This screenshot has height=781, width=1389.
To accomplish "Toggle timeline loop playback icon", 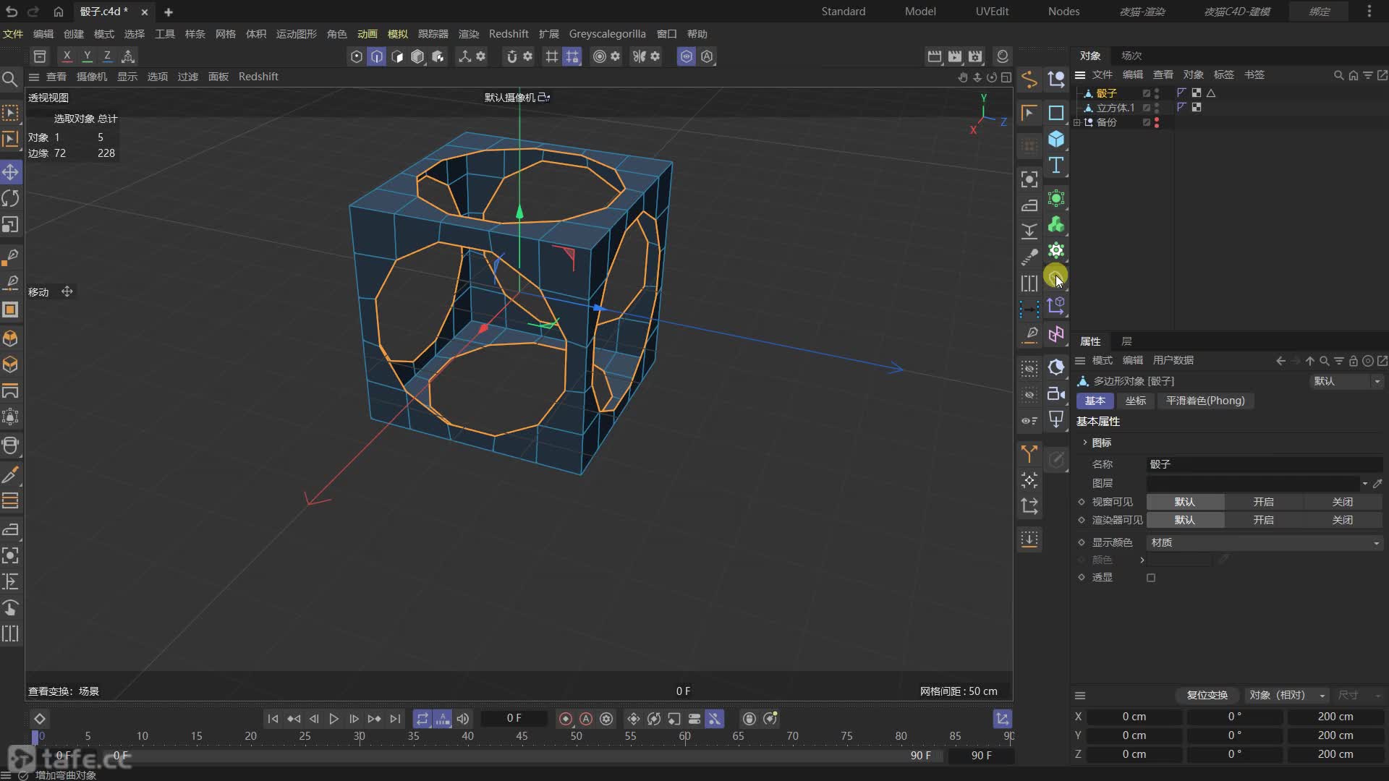I will (x=422, y=719).
